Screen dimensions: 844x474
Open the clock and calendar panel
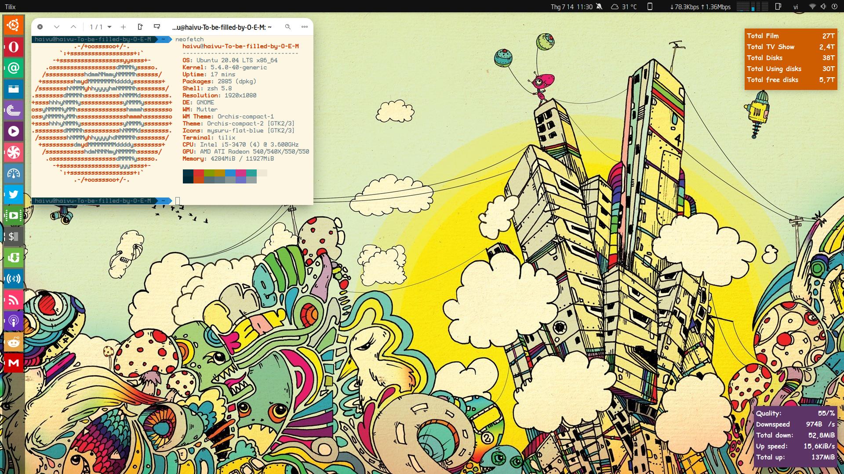[571, 7]
